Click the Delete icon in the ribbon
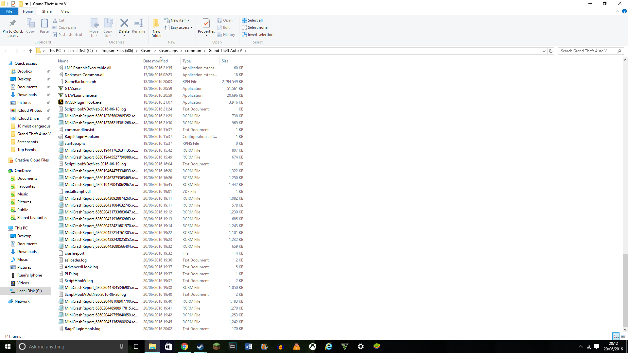Viewport: 628px width, 353px height. [x=124, y=23]
